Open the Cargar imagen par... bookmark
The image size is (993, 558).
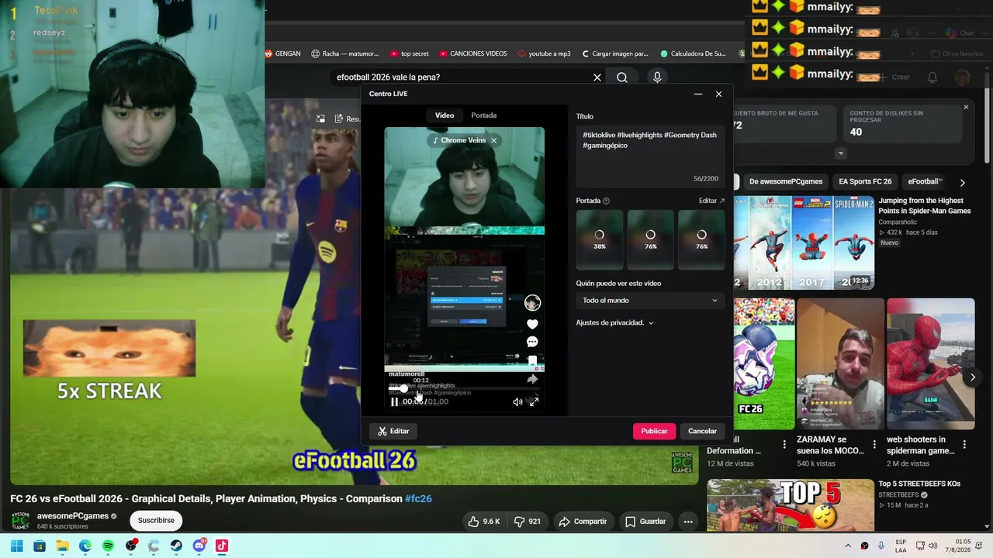(x=614, y=53)
